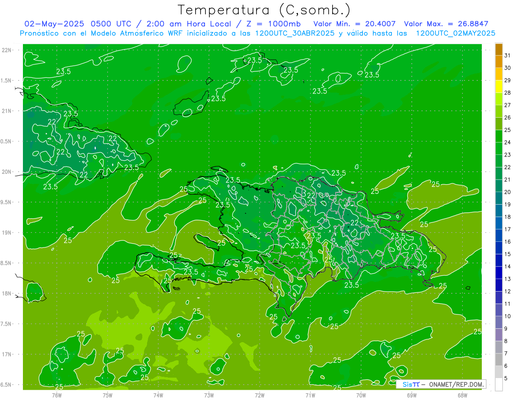Image resolution: width=519 pixels, height=401 pixels.
Task: Click the colorbar tick label 29
Action: 508,80
